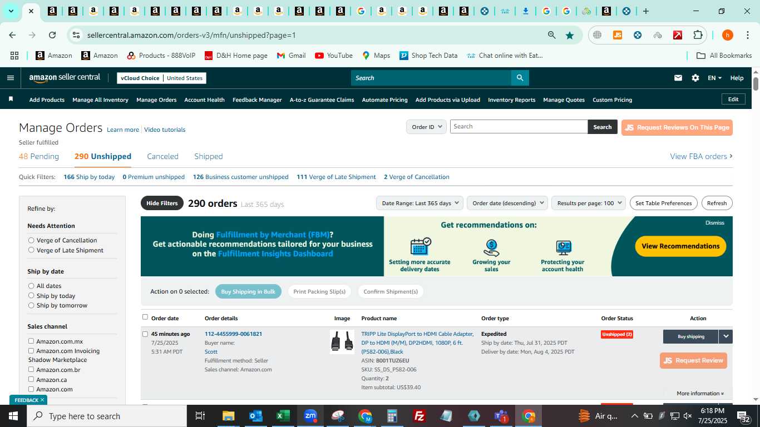Switch to the Canceled tab
The image size is (760, 427).
click(162, 156)
